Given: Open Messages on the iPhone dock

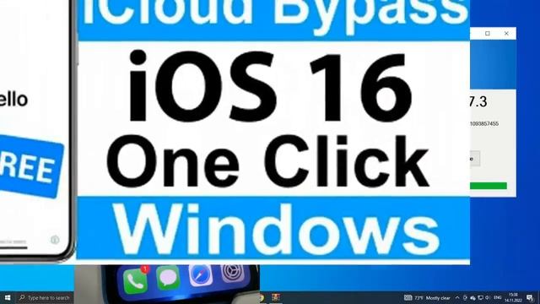Looking at the screenshot, I should pyautogui.click(x=168, y=278).
